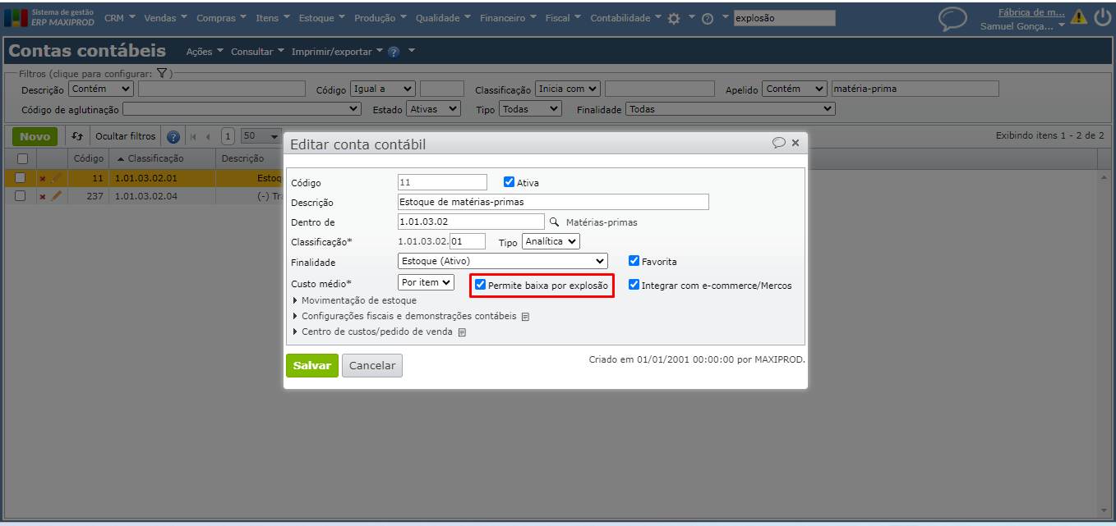Viewport: 1116px width, 526px height.
Task: Open page size dropdown showing 50
Action: tap(261, 136)
